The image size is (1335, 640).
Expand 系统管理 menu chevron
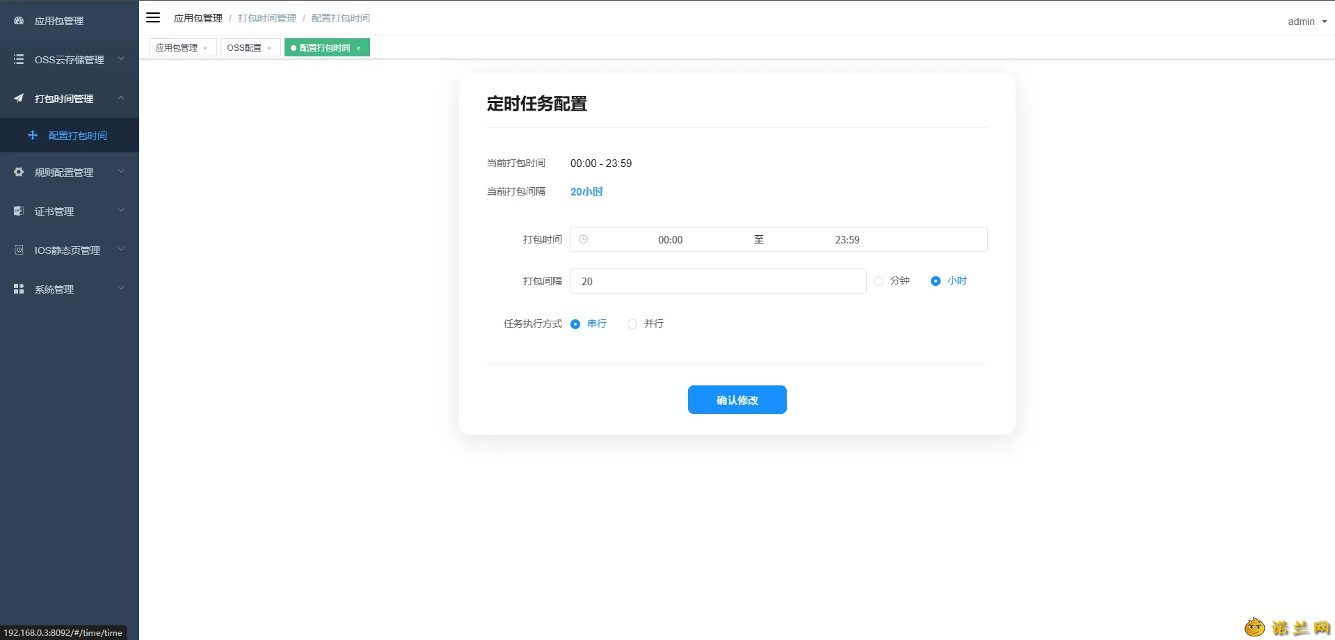click(x=121, y=289)
